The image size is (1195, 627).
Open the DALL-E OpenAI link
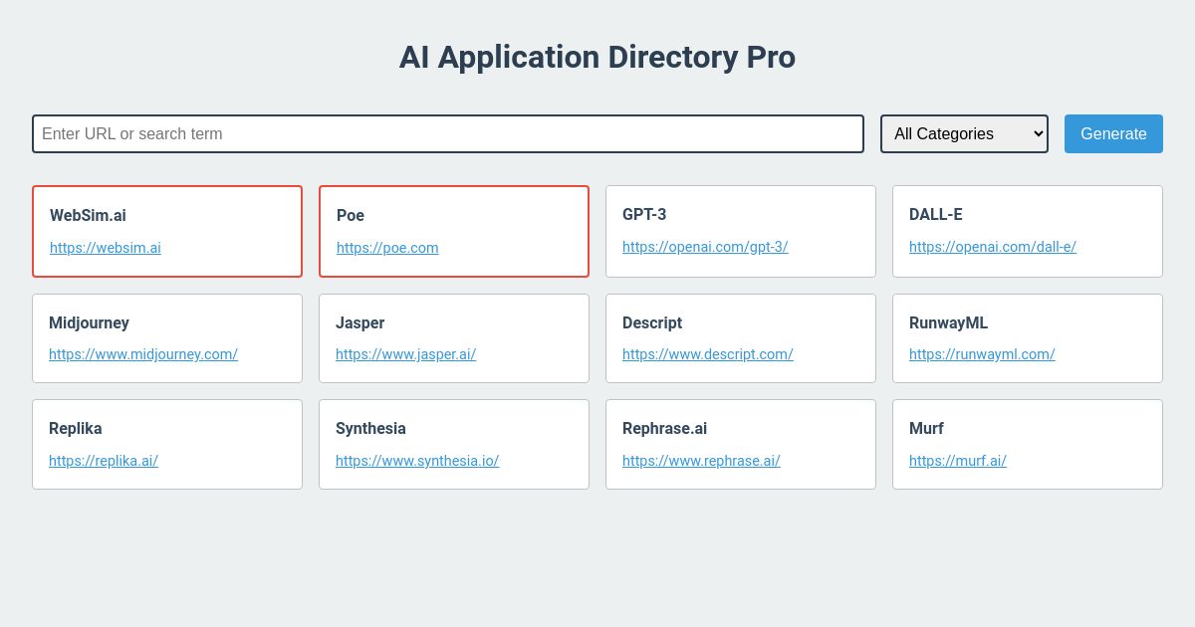pyautogui.click(x=992, y=247)
